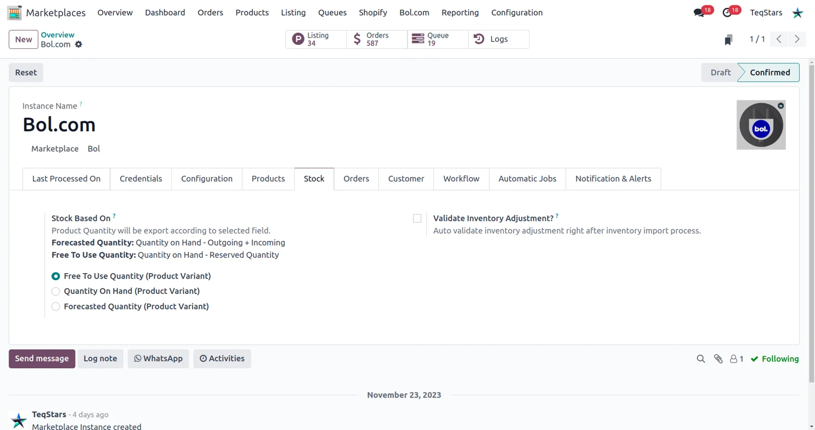Click the TeqStars username in top bar
The height and width of the screenshot is (430, 815).
(x=766, y=13)
